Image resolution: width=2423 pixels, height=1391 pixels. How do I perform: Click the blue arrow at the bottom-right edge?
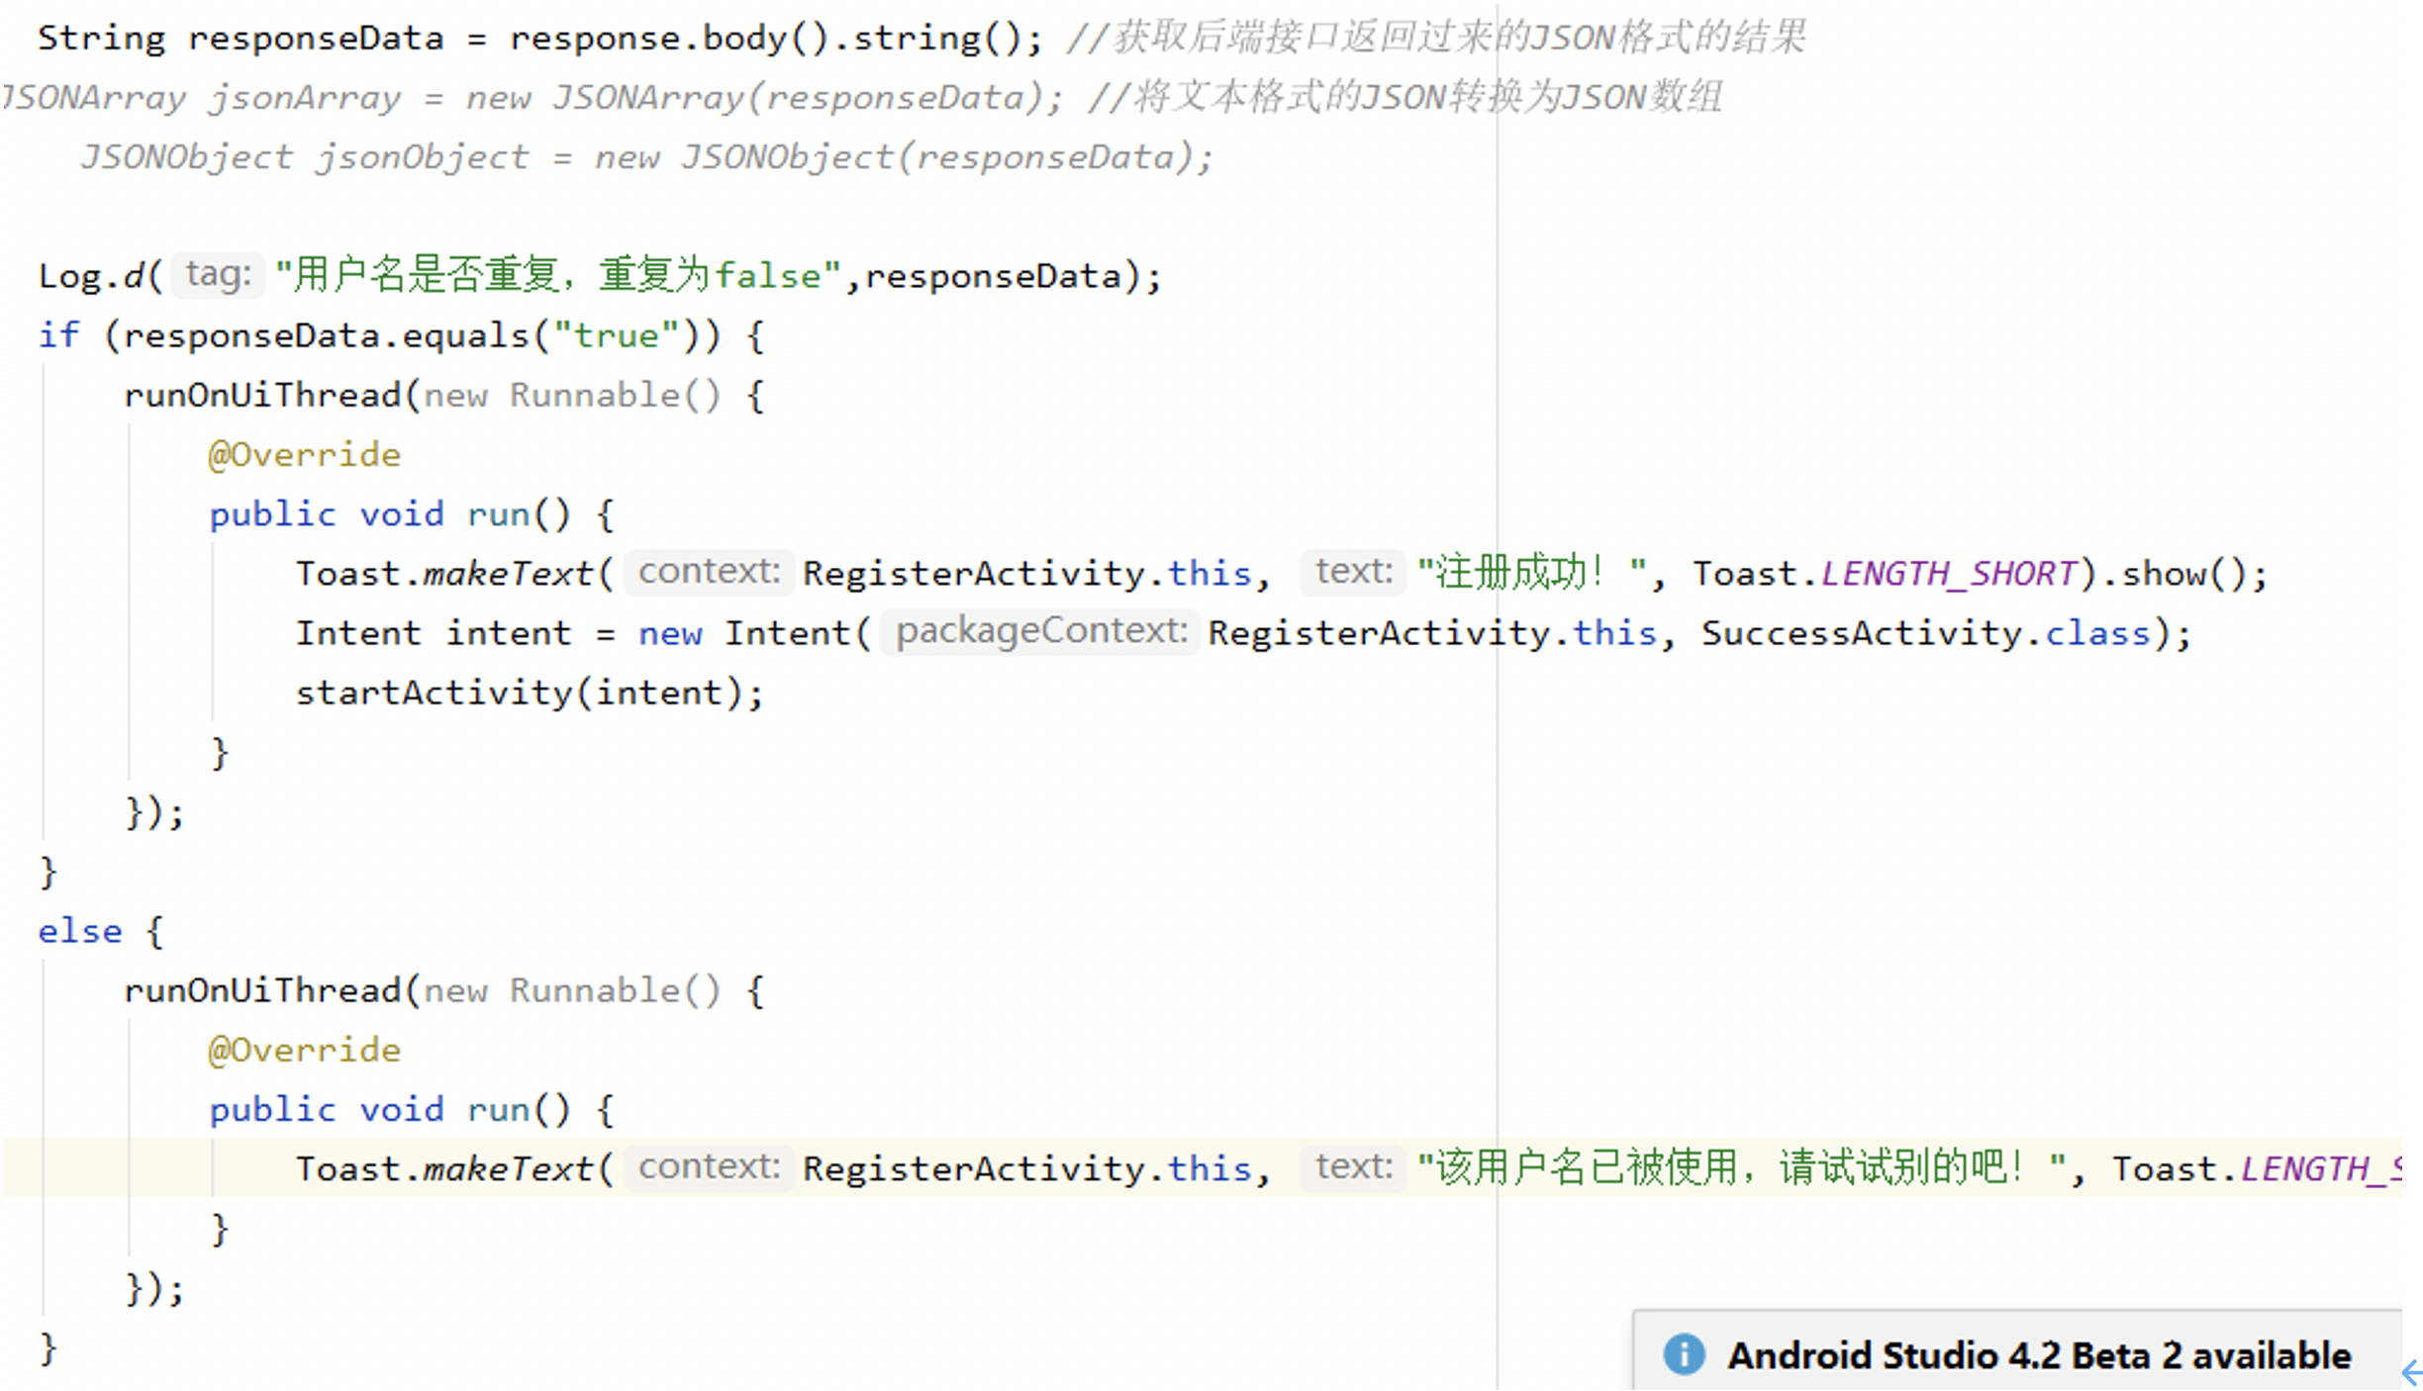tap(2411, 1372)
